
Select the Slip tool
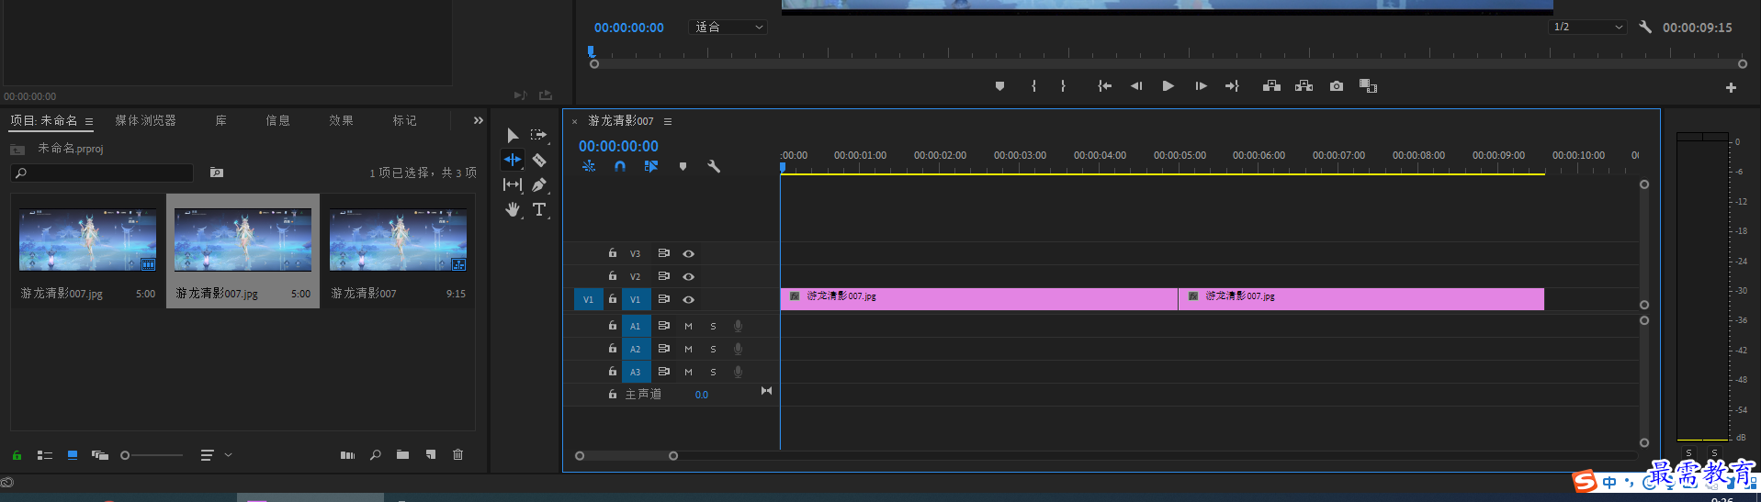513,184
